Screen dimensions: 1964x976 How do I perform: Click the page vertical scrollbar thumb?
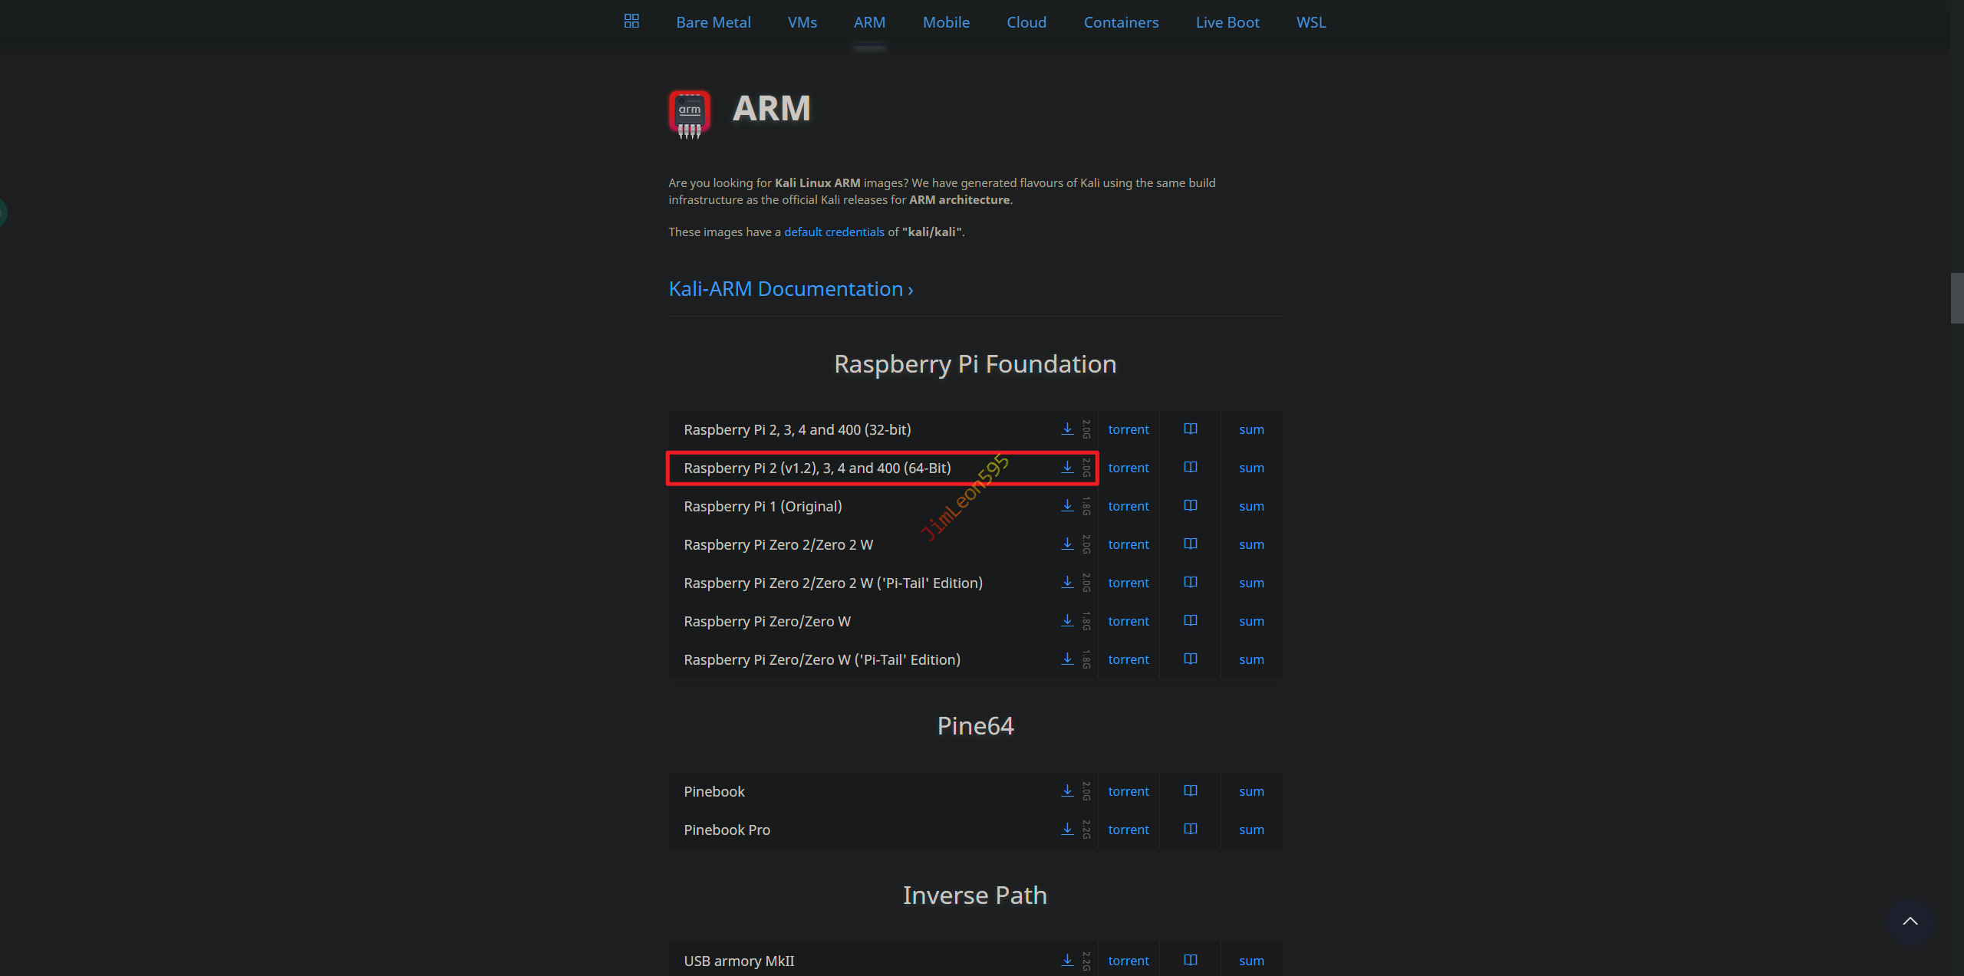(x=1956, y=298)
